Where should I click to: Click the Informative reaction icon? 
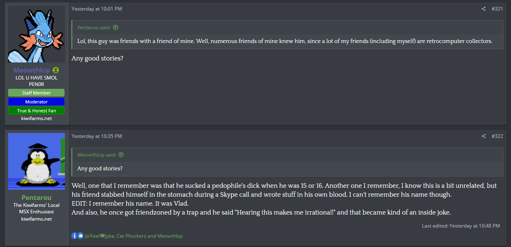75,236
